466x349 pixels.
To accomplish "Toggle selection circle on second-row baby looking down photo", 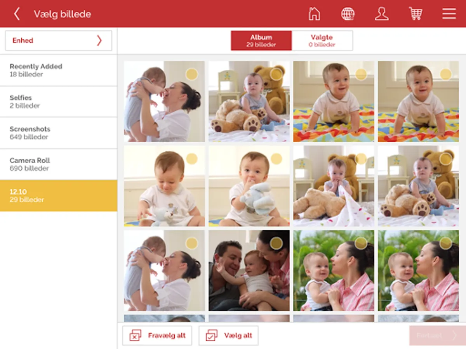I will tap(191, 159).
